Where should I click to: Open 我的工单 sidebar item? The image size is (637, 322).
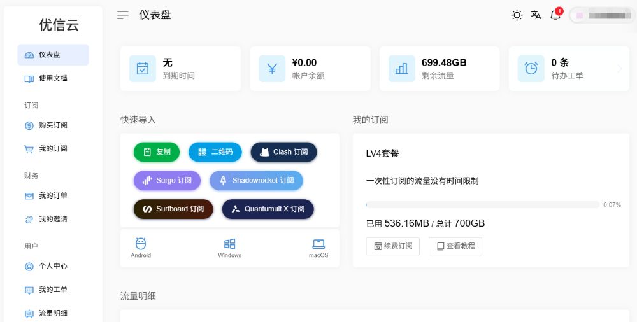[54, 290]
